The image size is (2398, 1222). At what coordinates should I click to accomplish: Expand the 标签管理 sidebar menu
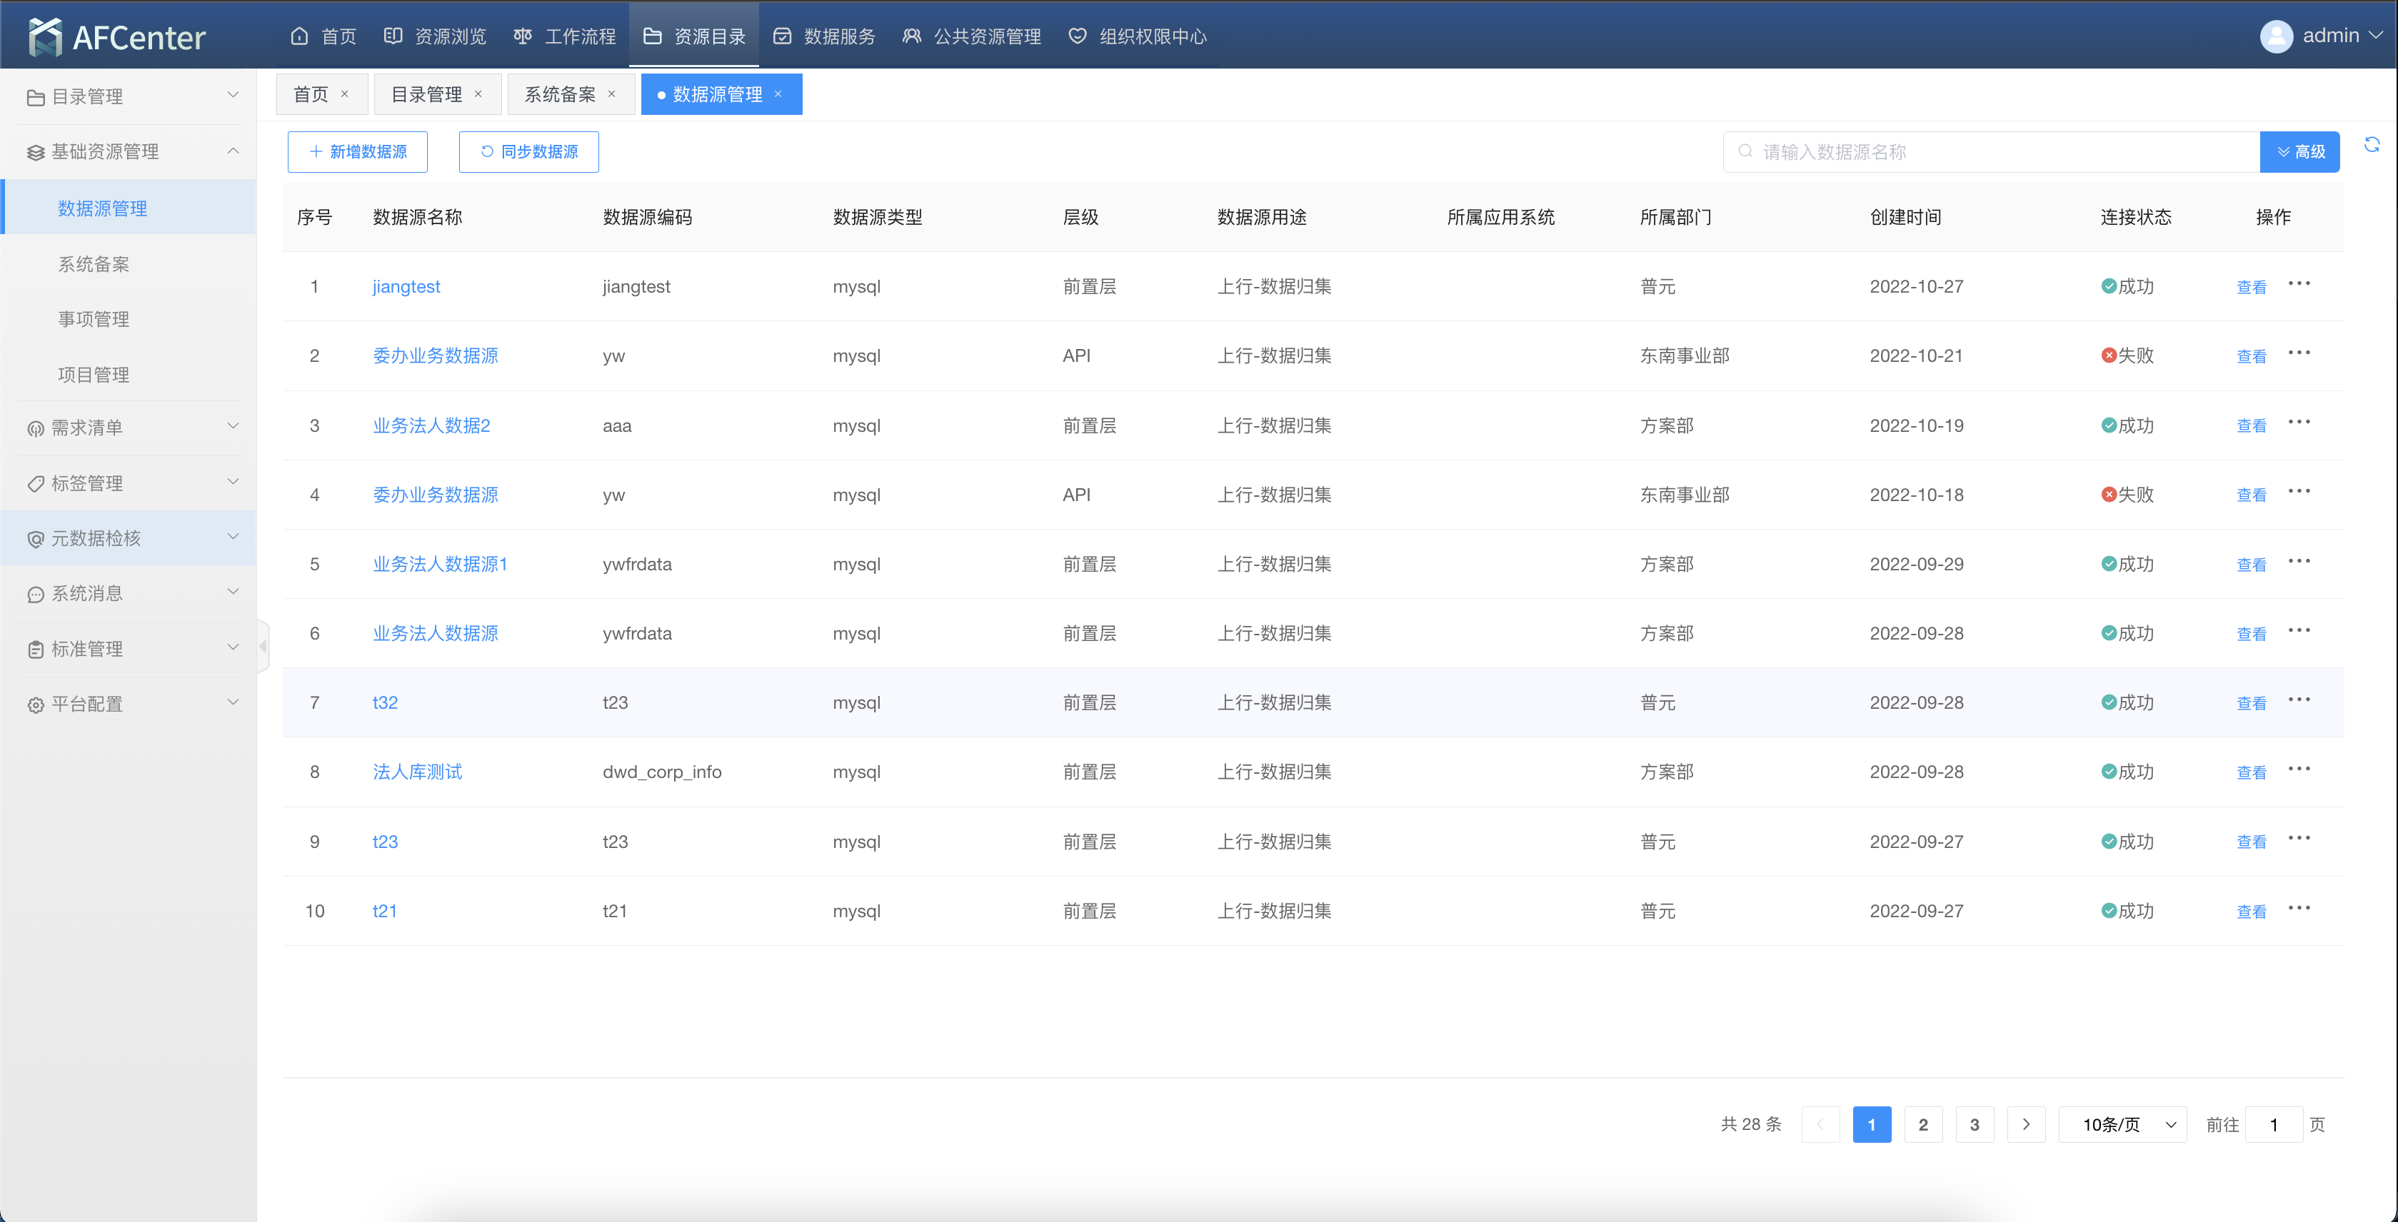point(129,483)
